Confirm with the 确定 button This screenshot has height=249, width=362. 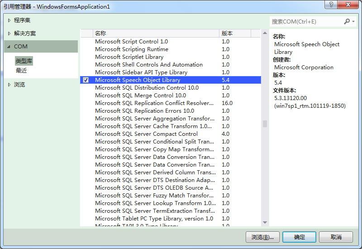pos(299,237)
